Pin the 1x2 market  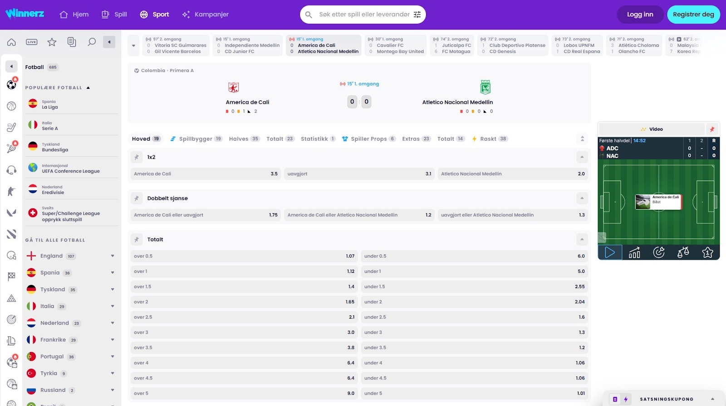137,157
